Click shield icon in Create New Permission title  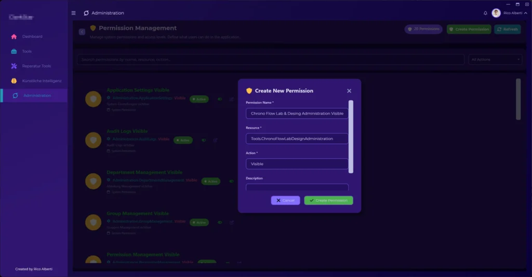249,91
